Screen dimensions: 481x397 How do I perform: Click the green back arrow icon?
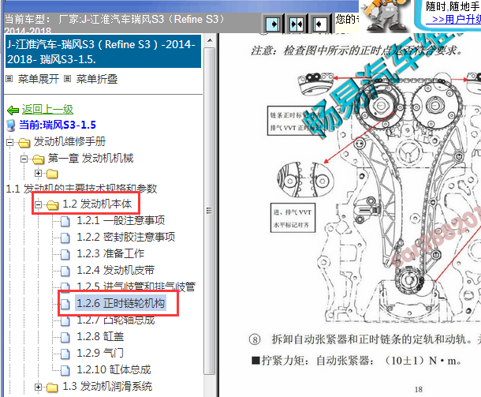13,110
